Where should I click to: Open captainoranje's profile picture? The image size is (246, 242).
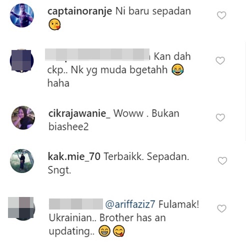point(22,15)
